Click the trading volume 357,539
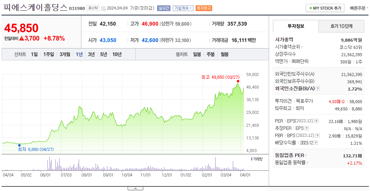Viewport: 370px width, 191px height. click(237, 24)
